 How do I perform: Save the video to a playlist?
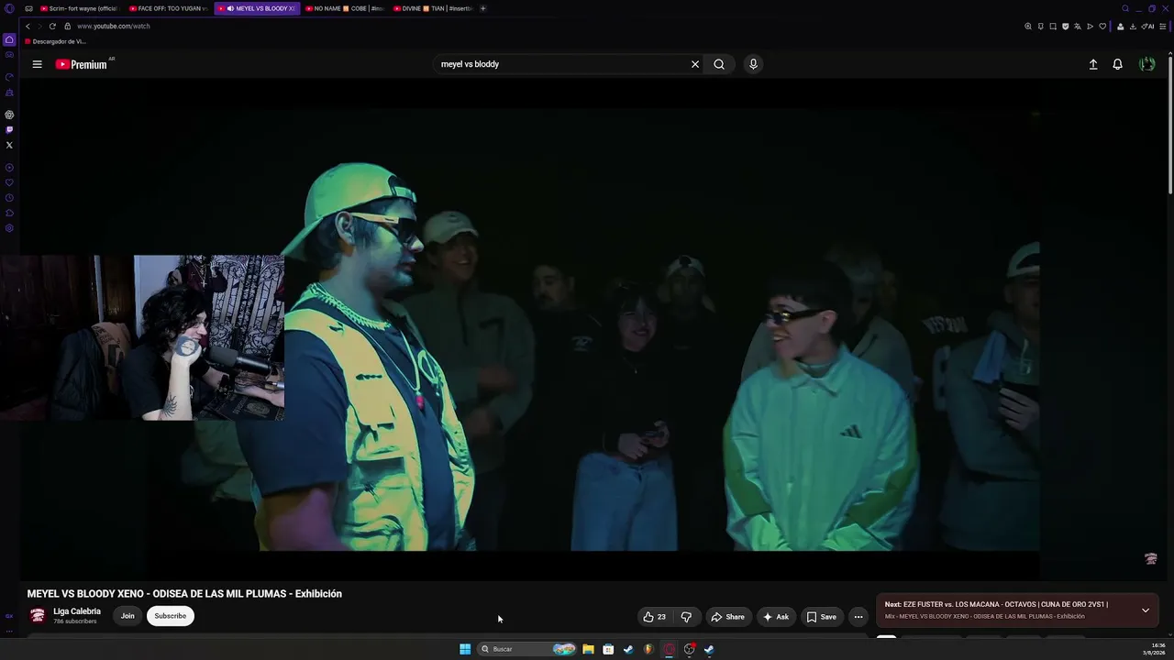click(x=822, y=617)
